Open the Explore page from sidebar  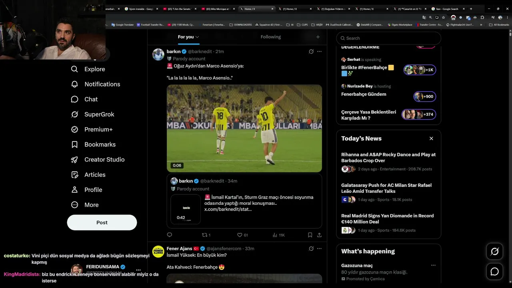pos(88,69)
